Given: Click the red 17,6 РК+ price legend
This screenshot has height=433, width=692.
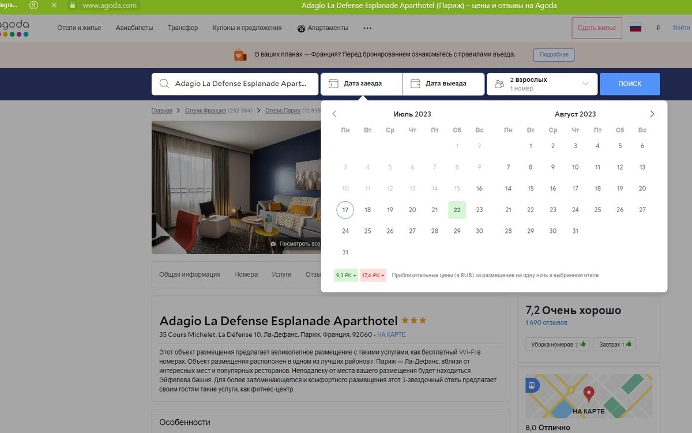Looking at the screenshot, I should click(x=373, y=275).
